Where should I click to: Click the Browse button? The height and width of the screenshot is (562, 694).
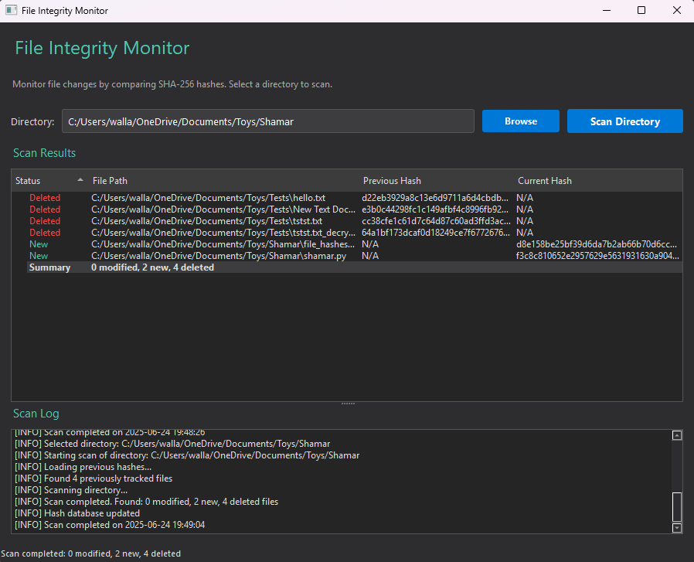tap(521, 121)
